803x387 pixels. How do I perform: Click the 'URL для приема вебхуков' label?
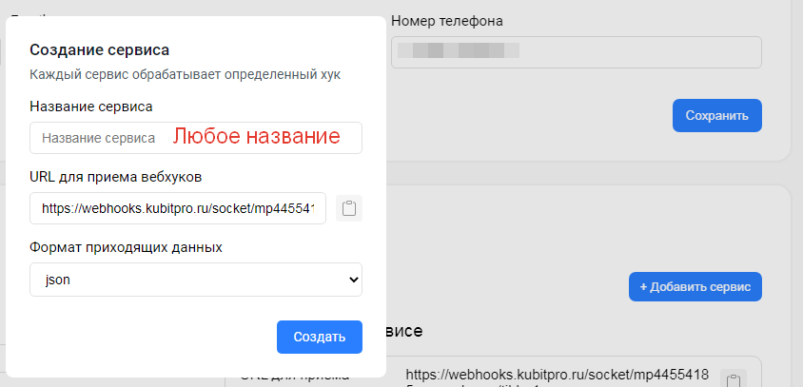pyautogui.click(x=115, y=176)
